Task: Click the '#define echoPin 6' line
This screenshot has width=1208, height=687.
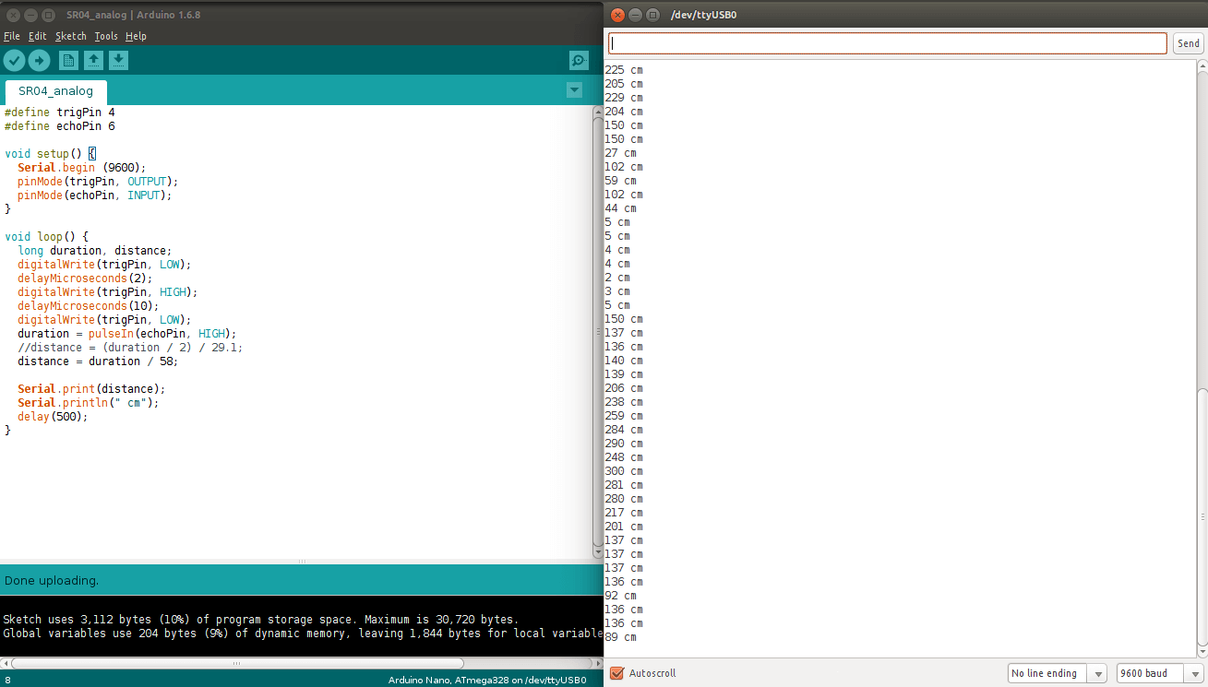Action: click(59, 125)
